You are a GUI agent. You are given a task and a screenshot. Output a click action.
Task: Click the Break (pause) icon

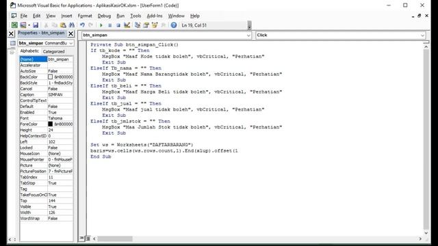109,25
